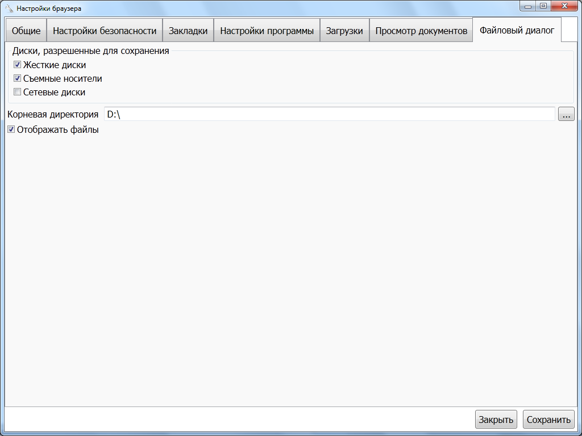Switch to the Общие tab

click(x=26, y=31)
